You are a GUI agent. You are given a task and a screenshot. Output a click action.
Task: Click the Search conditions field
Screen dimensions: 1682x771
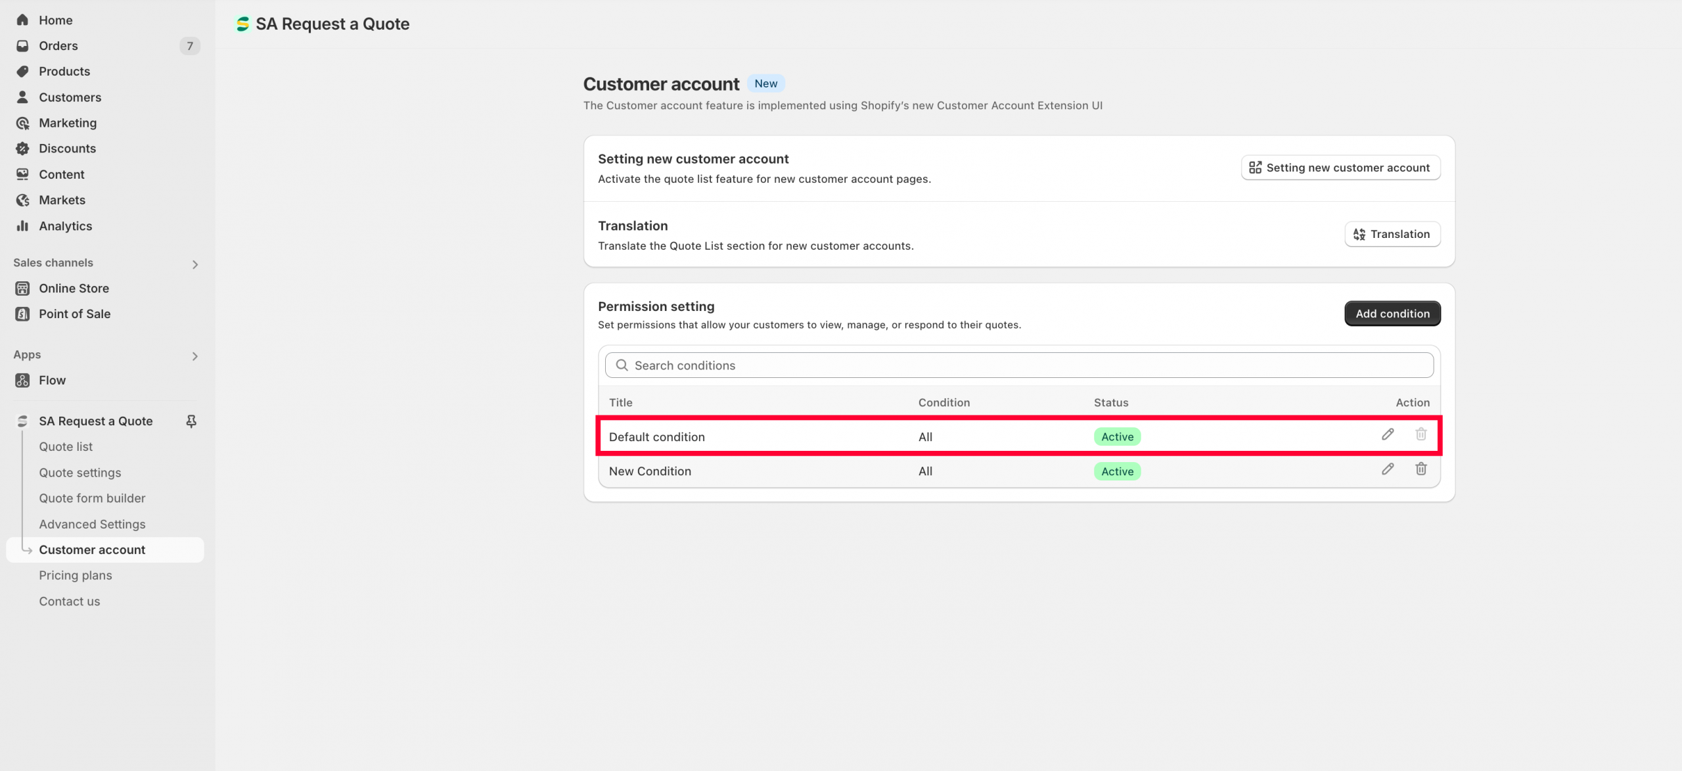point(1019,365)
